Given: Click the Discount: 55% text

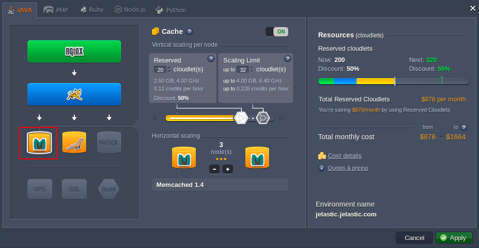Looking at the screenshot, I should coord(429,69).
